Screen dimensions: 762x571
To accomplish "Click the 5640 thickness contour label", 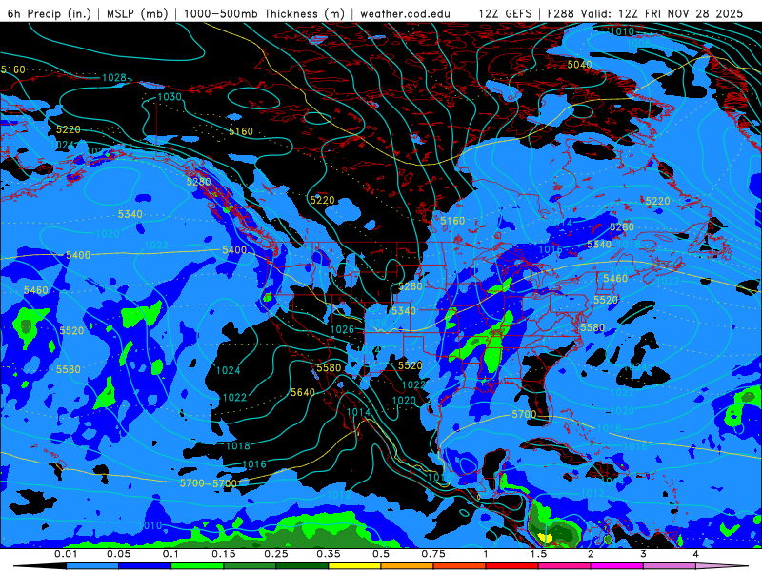I will coord(303,392).
